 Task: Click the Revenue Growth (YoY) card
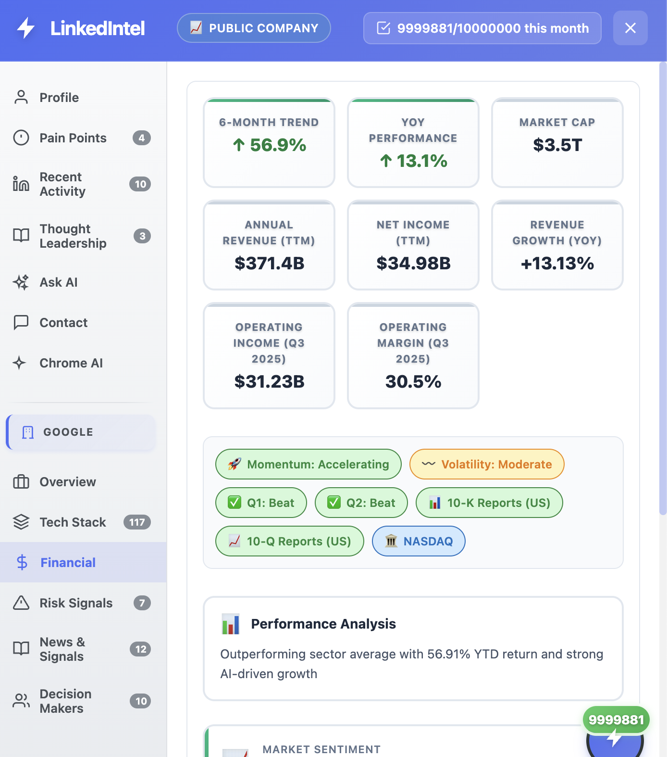557,245
